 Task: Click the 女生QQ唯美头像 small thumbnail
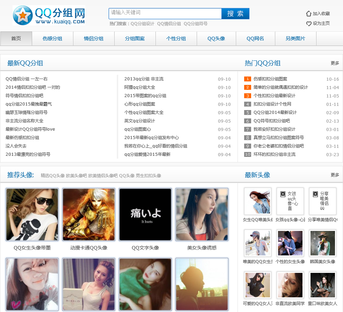point(258,201)
